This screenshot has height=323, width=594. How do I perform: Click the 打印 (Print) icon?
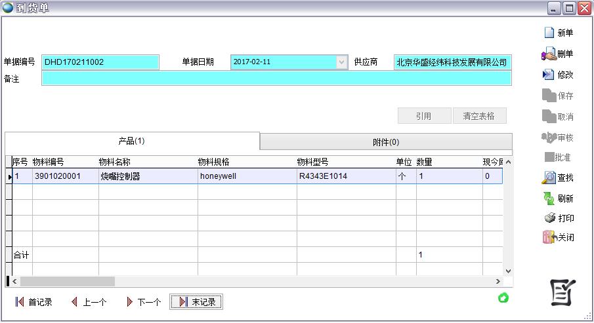[x=549, y=218]
